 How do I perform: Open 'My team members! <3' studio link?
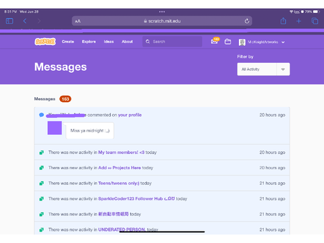[122, 153]
